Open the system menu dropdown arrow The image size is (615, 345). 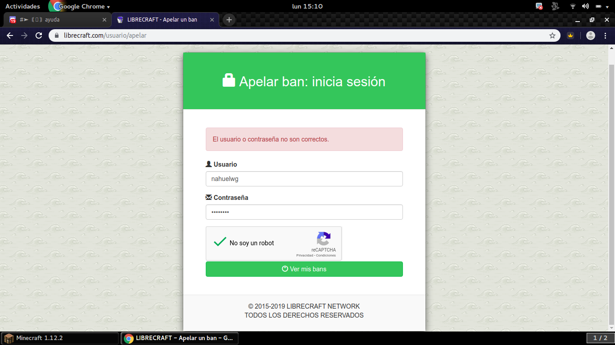tap(608, 7)
